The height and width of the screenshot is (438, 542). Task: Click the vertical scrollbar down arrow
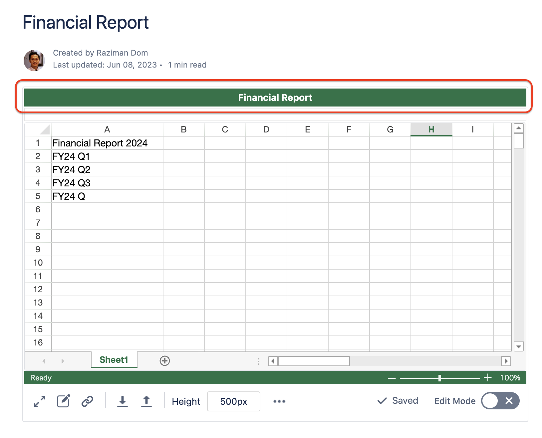coord(518,346)
